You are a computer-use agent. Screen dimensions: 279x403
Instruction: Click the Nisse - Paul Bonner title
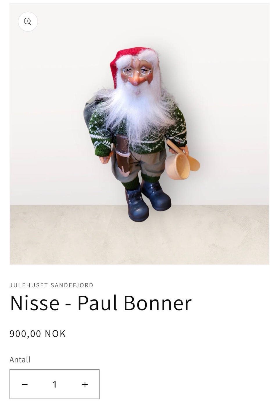pyautogui.click(x=101, y=303)
